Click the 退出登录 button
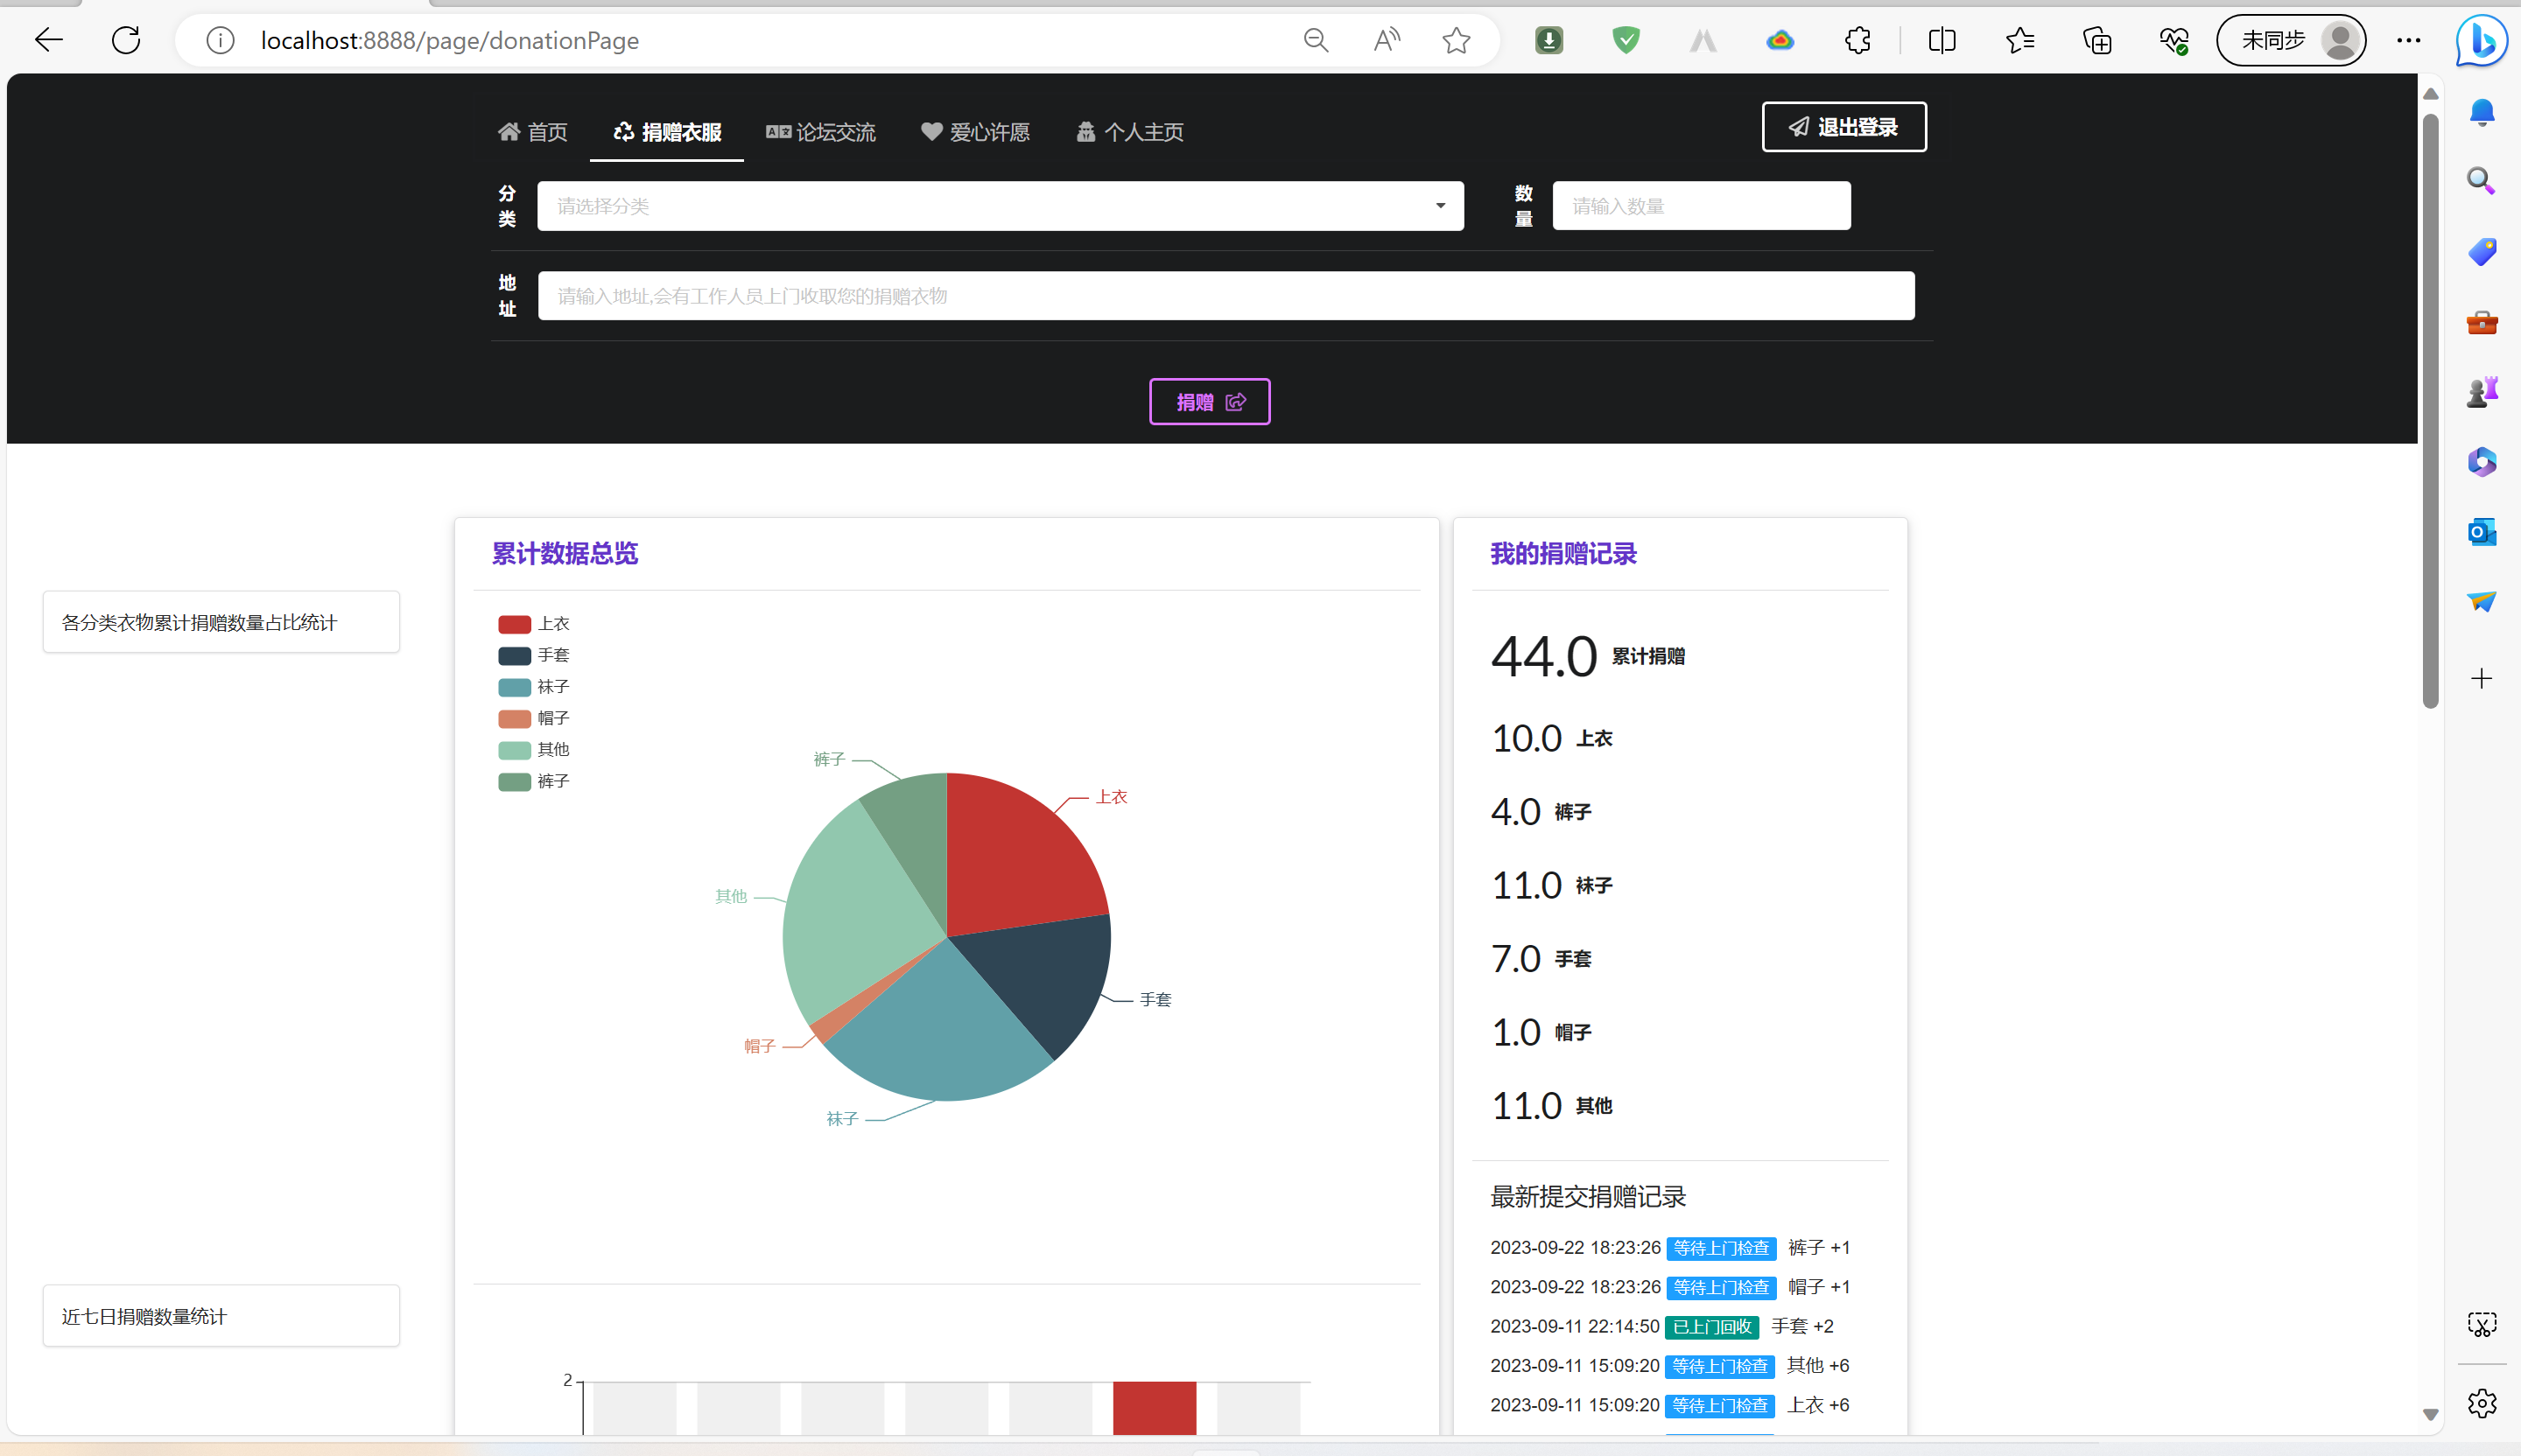2521x1456 pixels. point(1843,127)
